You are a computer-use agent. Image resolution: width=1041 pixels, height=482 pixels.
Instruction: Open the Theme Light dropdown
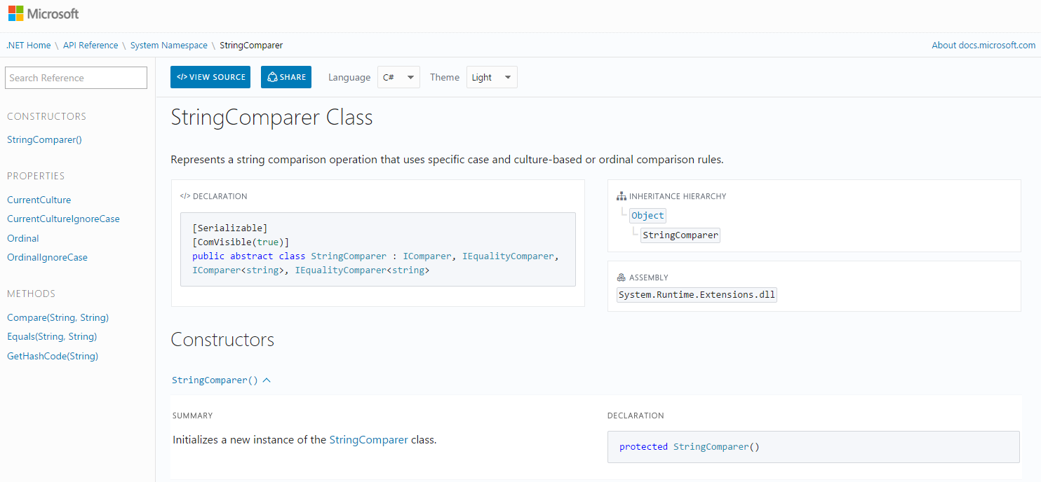click(492, 77)
